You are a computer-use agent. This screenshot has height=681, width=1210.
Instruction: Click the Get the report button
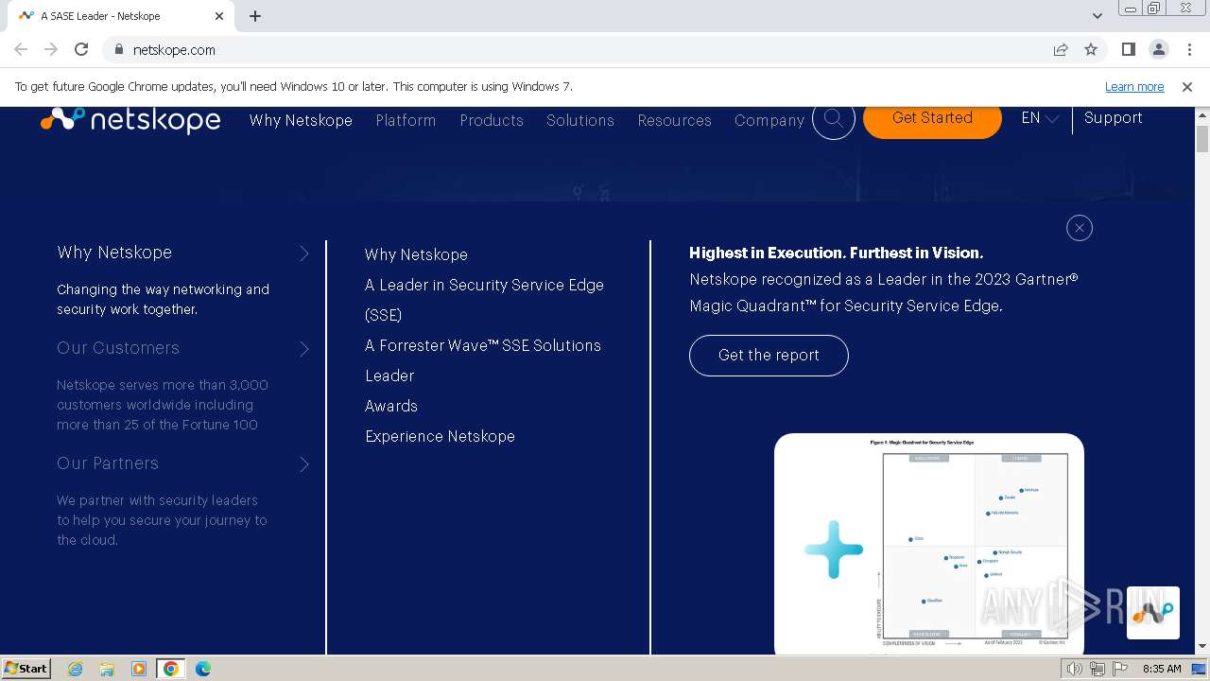coord(769,355)
